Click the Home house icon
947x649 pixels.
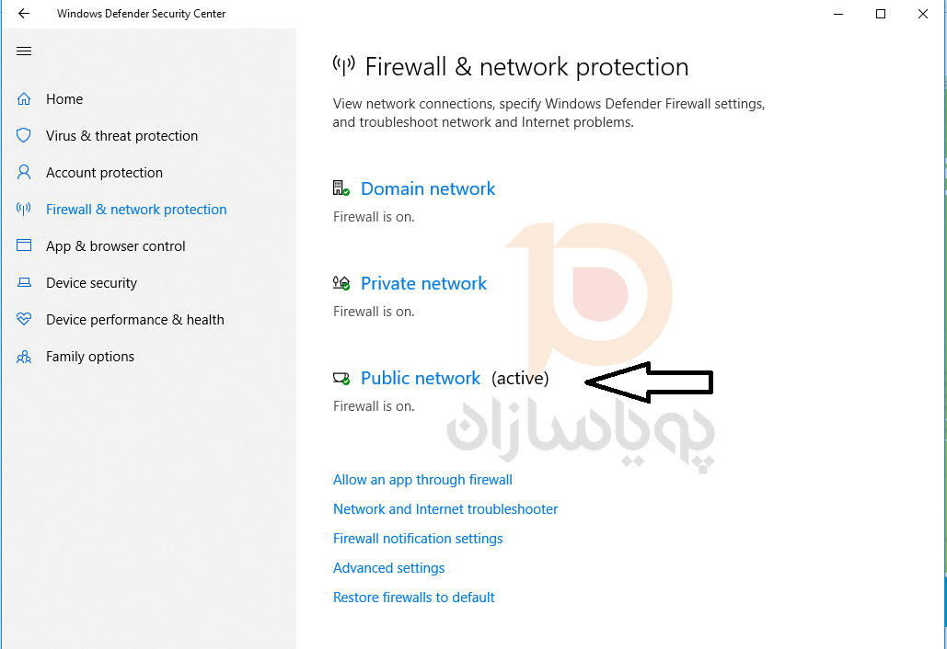(24, 99)
